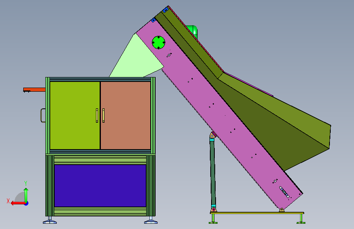Select the dark green support strut
354x229 pixels.
[x=213, y=172]
